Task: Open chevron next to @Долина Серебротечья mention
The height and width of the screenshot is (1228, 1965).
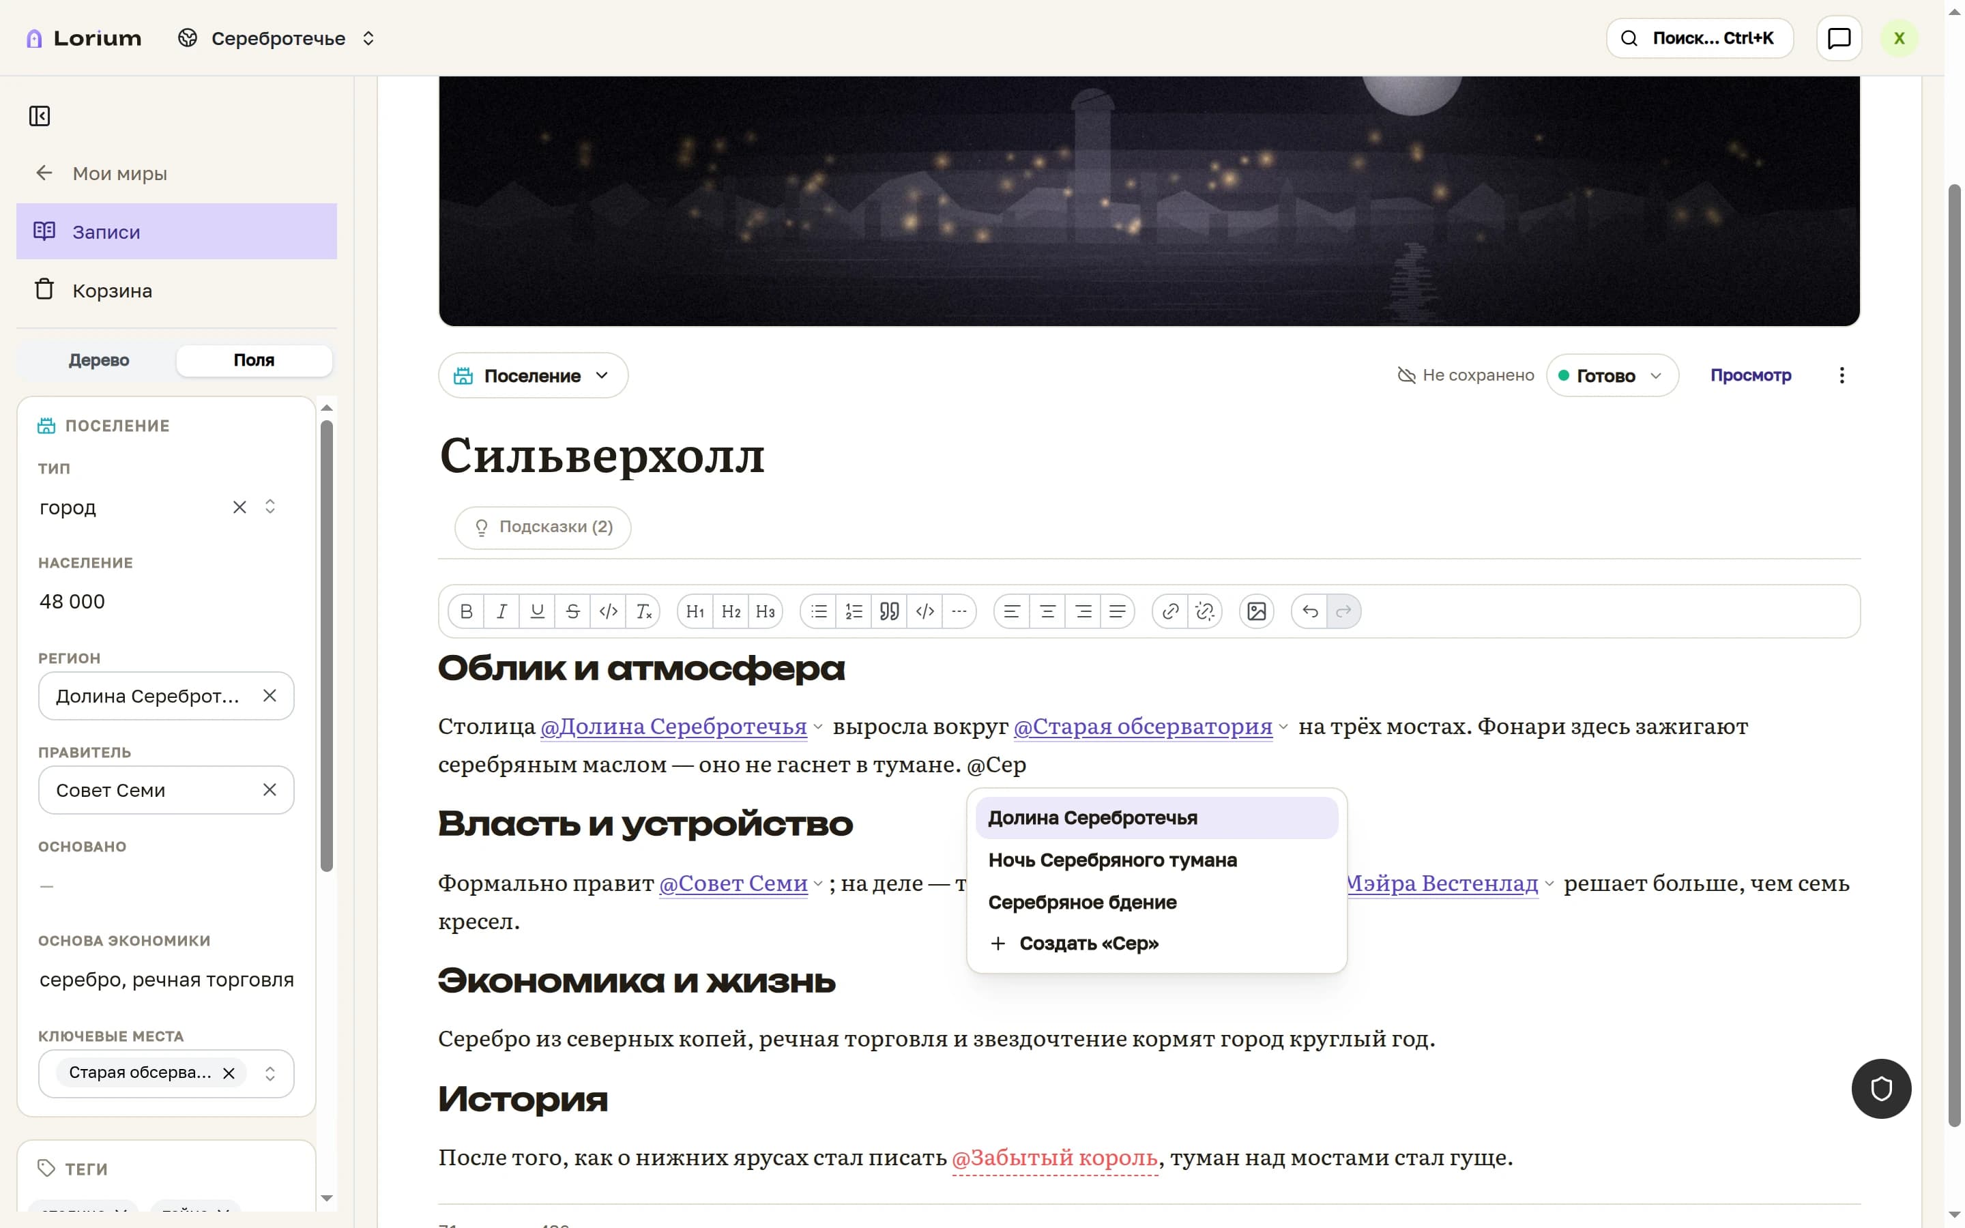Action: click(x=817, y=727)
